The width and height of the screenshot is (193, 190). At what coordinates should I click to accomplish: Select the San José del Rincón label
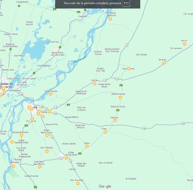click(x=22, y=83)
